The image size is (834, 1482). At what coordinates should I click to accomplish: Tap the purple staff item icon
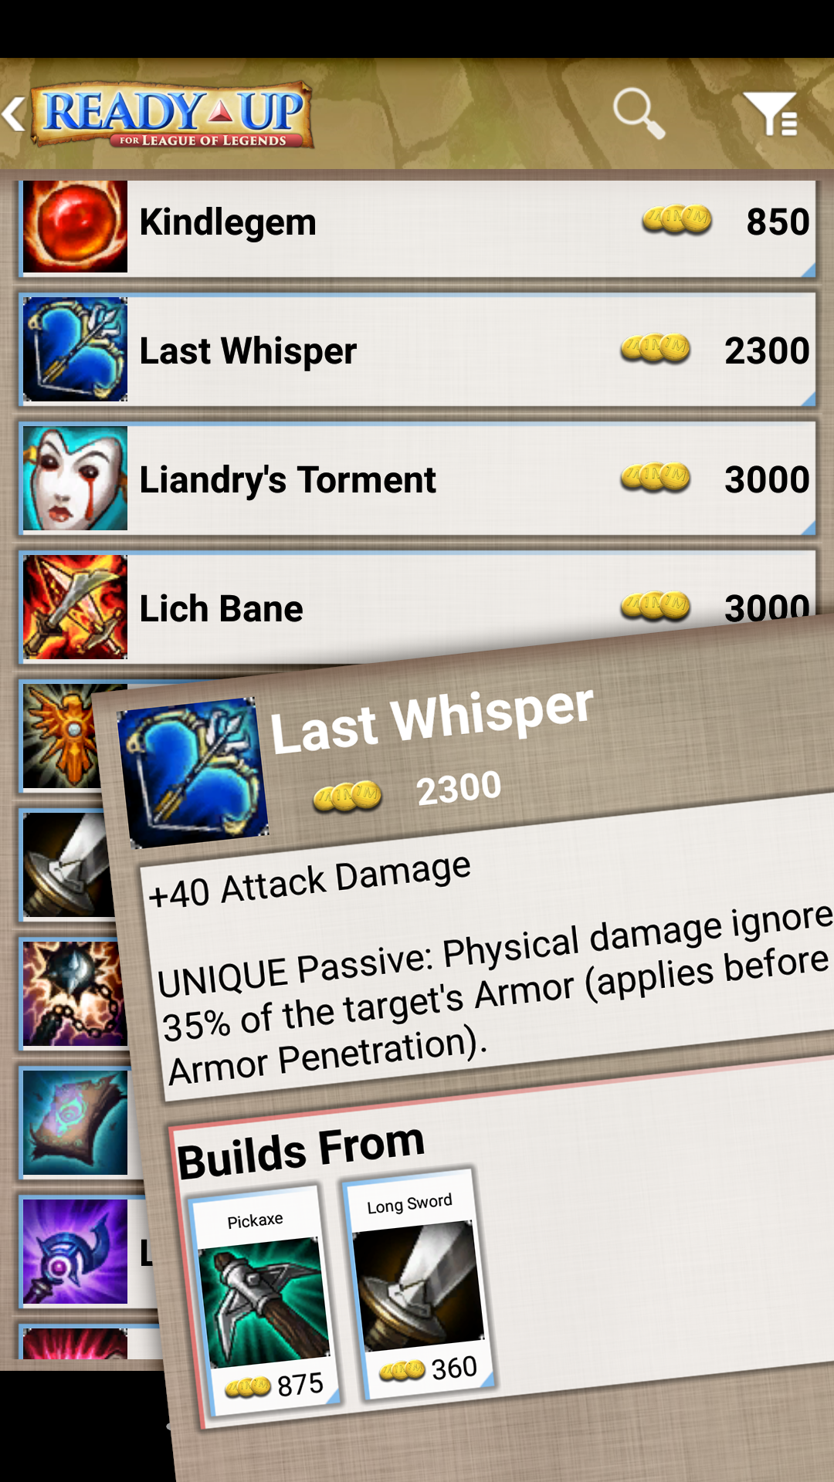point(75,1251)
